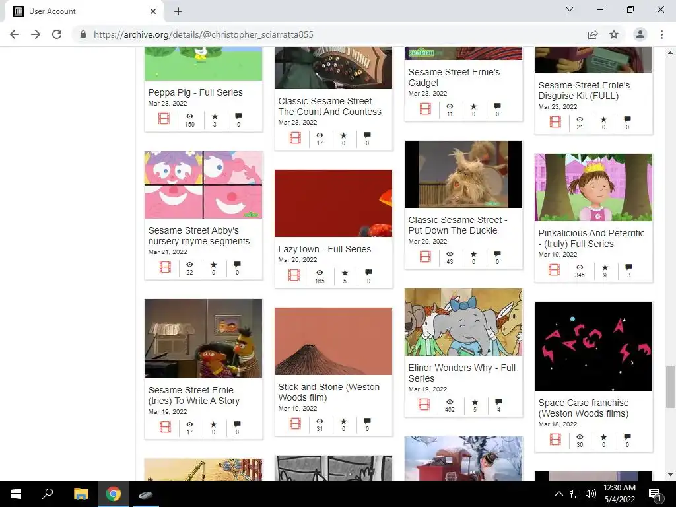The image size is (676, 507).
Task: Click reviews bubble on Count And Countess card
Action: (367, 135)
